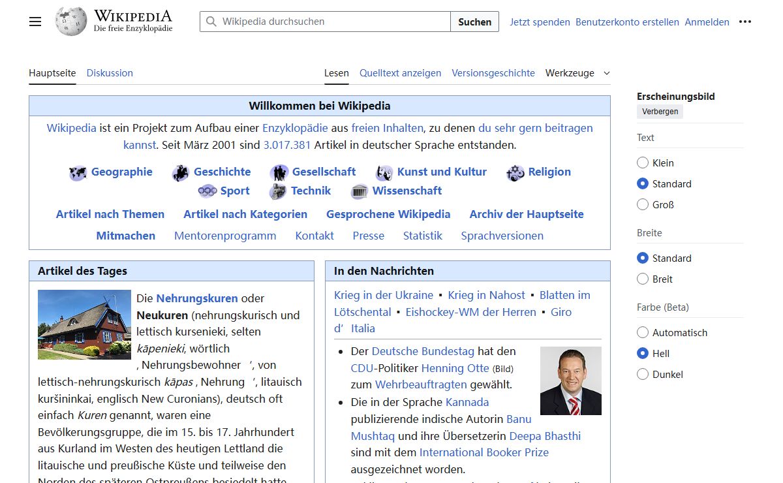The height and width of the screenshot is (483, 783).
Task: Open the Diskussion tab
Action: (110, 73)
